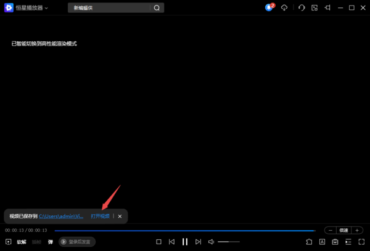The height and width of the screenshot is (251, 370).
Task: Decrease playback speed with minus button
Action: pos(331,230)
